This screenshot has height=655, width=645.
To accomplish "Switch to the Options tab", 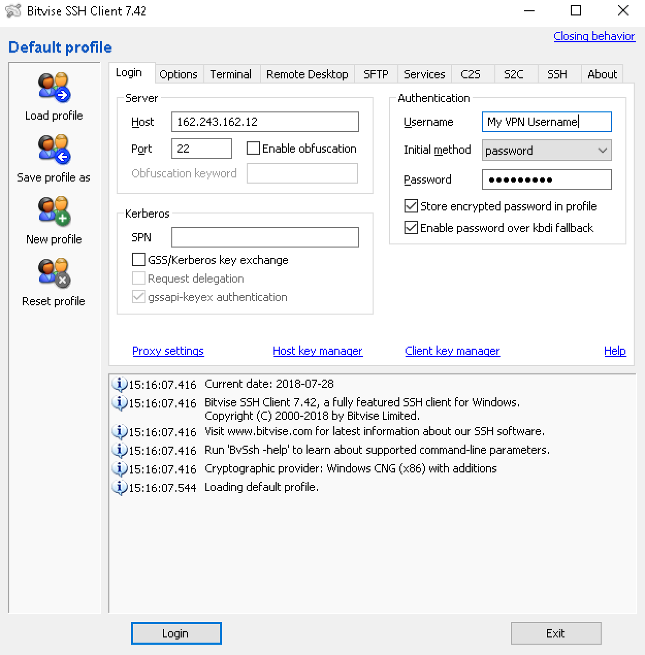I will [x=179, y=74].
